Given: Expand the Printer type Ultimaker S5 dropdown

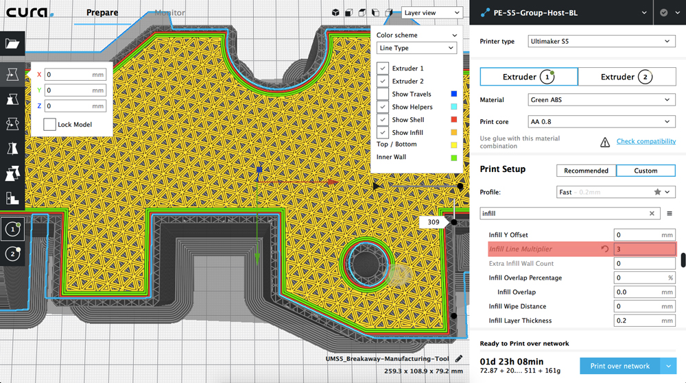Looking at the screenshot, I should tap(602, 42).
